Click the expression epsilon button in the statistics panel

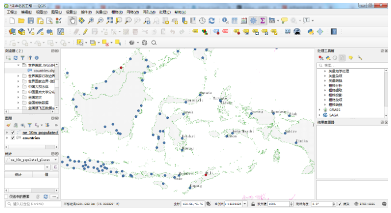point(55,167)
